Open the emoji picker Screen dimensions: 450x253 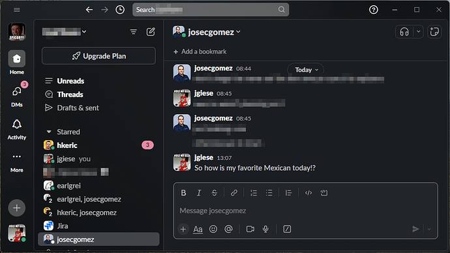tap(213, 229)
